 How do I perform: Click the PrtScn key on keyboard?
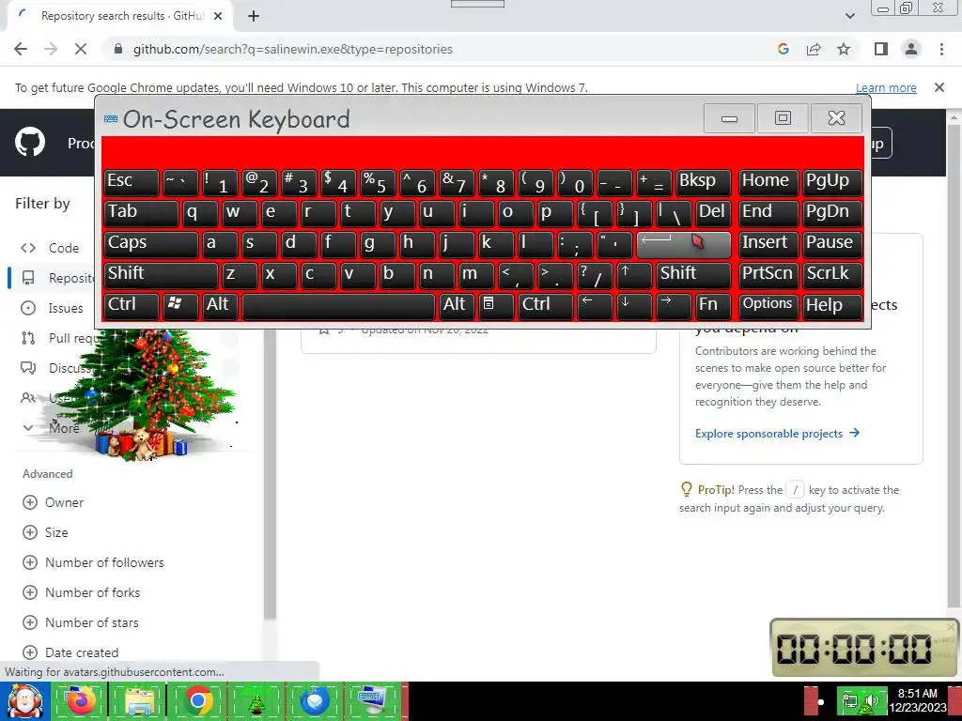pos(768,275)
